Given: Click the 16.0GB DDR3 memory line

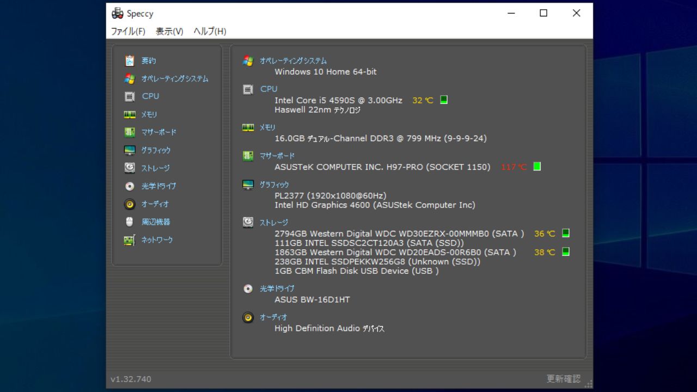Looking at the screenshot, I should pos(381,138).
